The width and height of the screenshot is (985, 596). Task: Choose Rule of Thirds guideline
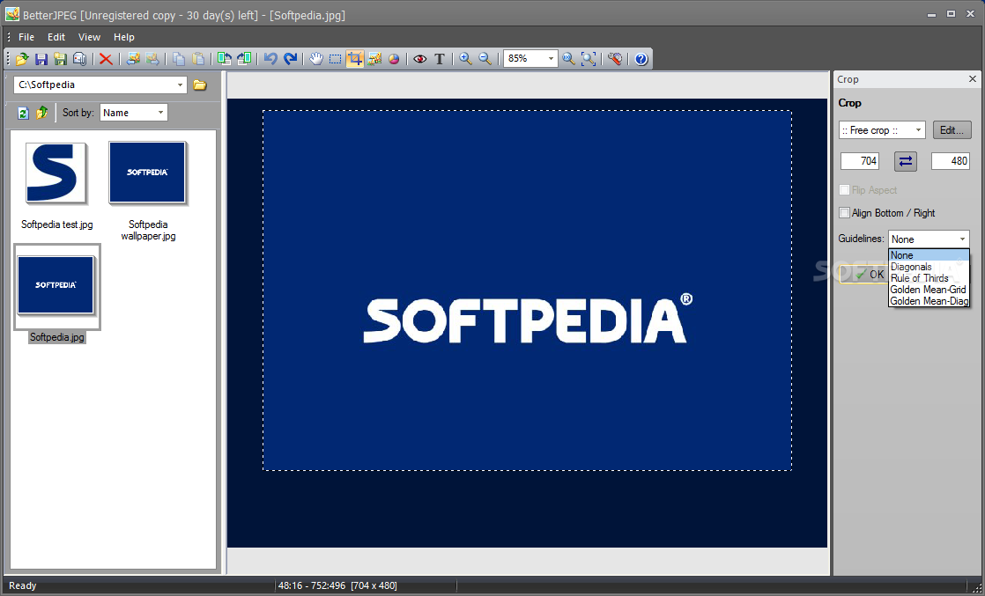tap(929, 278)
